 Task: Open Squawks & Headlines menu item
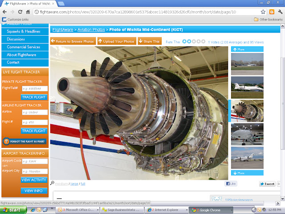25,31
